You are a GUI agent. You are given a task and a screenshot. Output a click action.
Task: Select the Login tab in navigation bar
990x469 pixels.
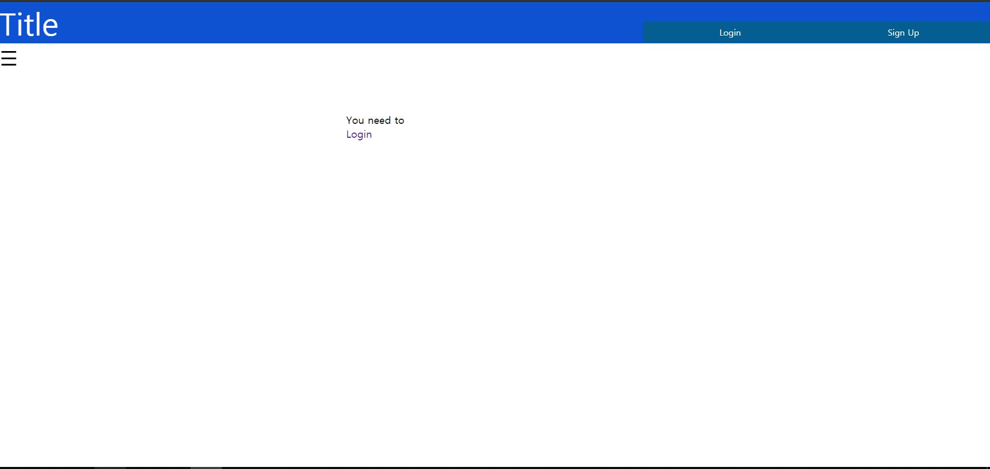click(x=729, y=33)
